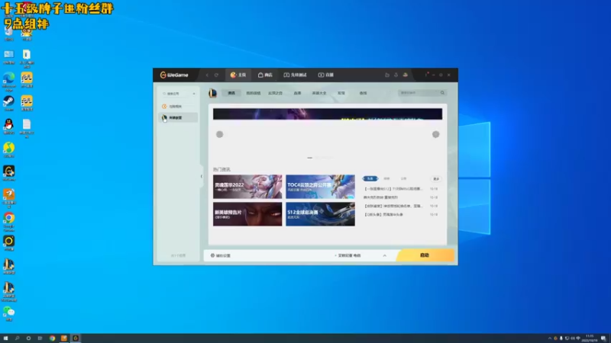611x343 pixels.
Task: Open the 直播 live tab in top bar
Action: [326, 75]
